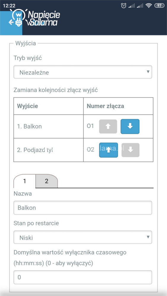The height and width of the screenshot is (296, 167).
Task: Click the 1. Balkon table row
Action: [83, 126]
